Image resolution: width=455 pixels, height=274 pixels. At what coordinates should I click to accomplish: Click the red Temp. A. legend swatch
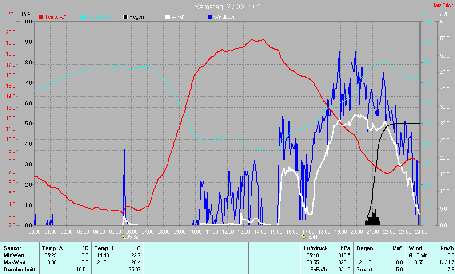tap(41, 17)
